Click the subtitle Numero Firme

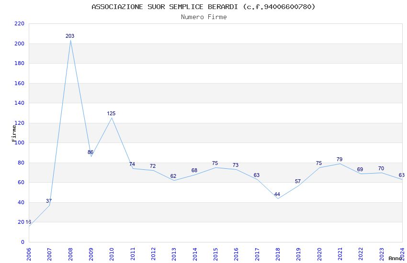coord(204,17)
